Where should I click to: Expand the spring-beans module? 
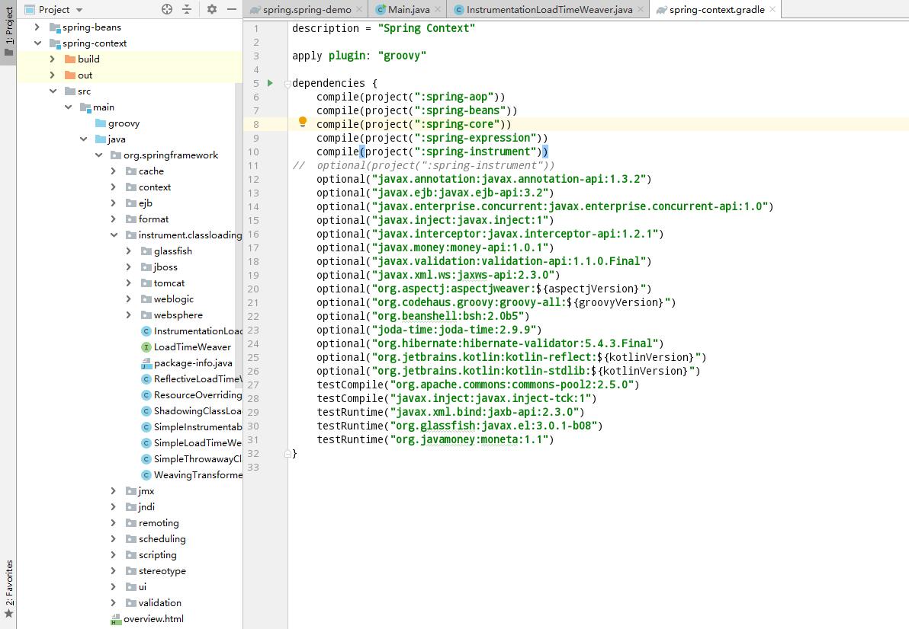point(37,27)
